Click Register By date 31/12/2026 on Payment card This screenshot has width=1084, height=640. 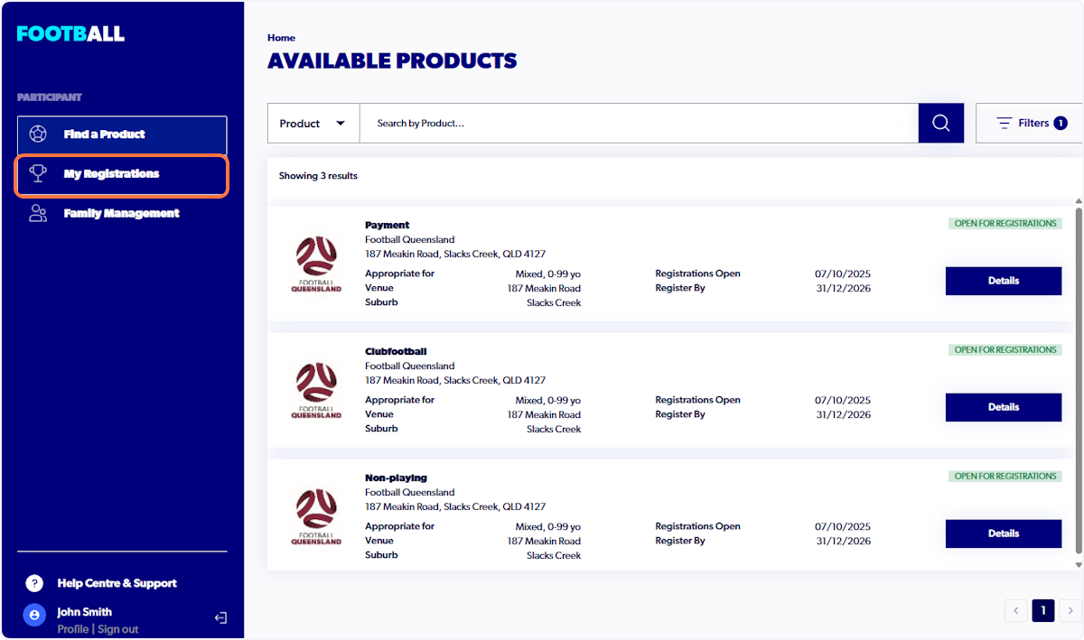point(844,289)
